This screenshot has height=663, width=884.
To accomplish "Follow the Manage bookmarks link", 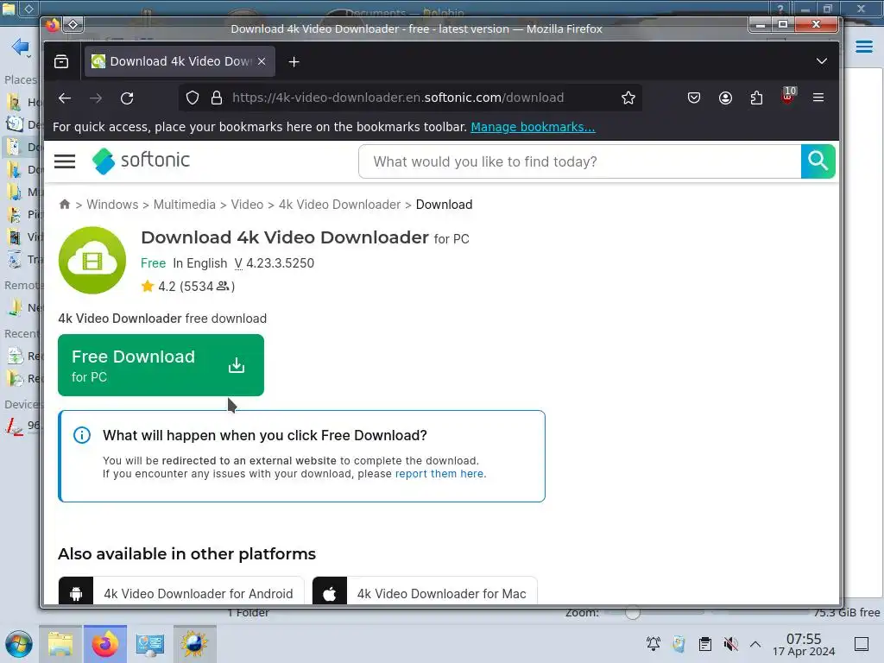I will (x=533, y=127).
